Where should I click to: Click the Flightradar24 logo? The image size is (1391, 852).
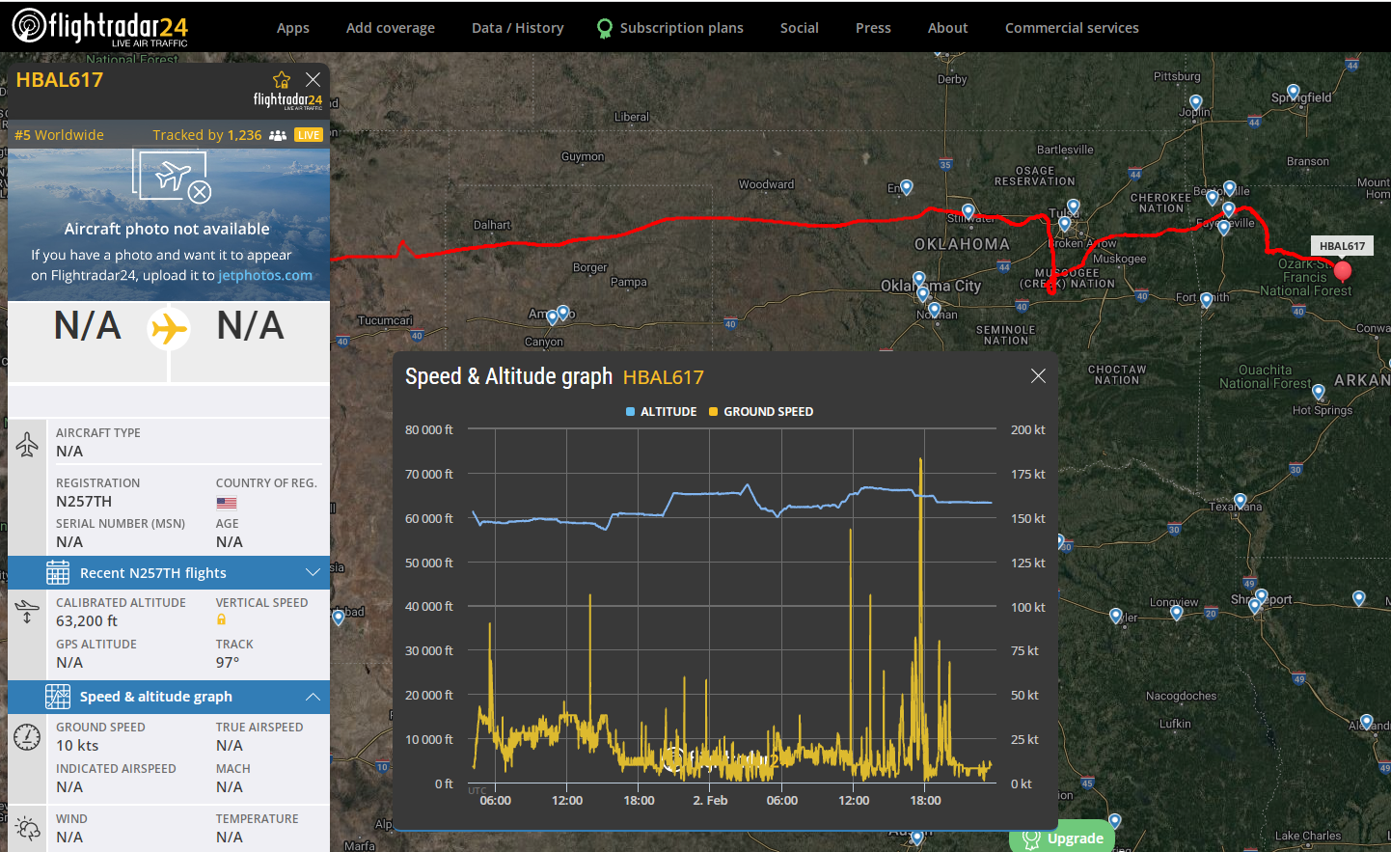point(100,27)
